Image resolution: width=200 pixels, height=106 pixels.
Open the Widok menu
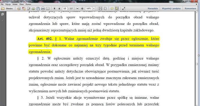pyautogui.click(x=15, y=4)
